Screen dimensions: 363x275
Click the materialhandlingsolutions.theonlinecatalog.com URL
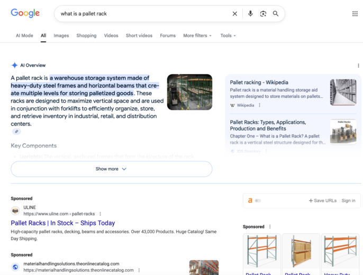click(x=78, y=270)
